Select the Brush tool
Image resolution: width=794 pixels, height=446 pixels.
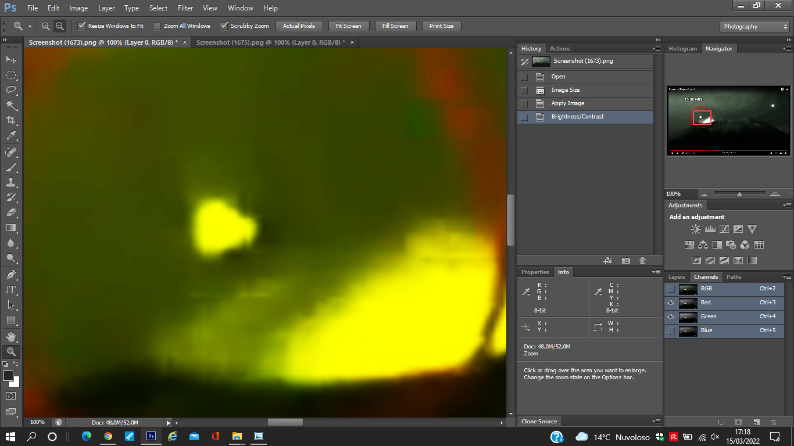(11, 167)
